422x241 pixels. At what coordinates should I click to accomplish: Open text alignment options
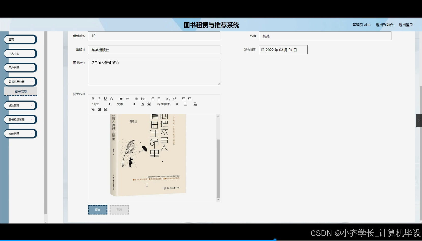pos(186,104)
